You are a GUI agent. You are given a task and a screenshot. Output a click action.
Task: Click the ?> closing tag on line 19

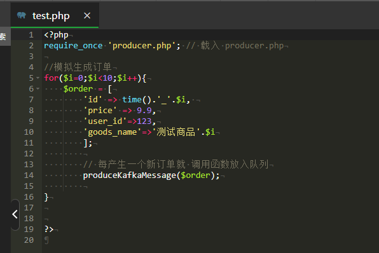coord(49,229)
